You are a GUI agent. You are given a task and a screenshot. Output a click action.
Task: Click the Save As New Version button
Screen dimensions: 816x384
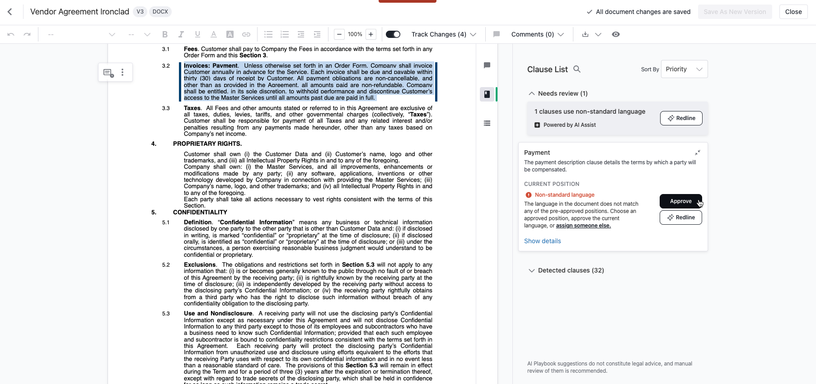click(735, 12)
